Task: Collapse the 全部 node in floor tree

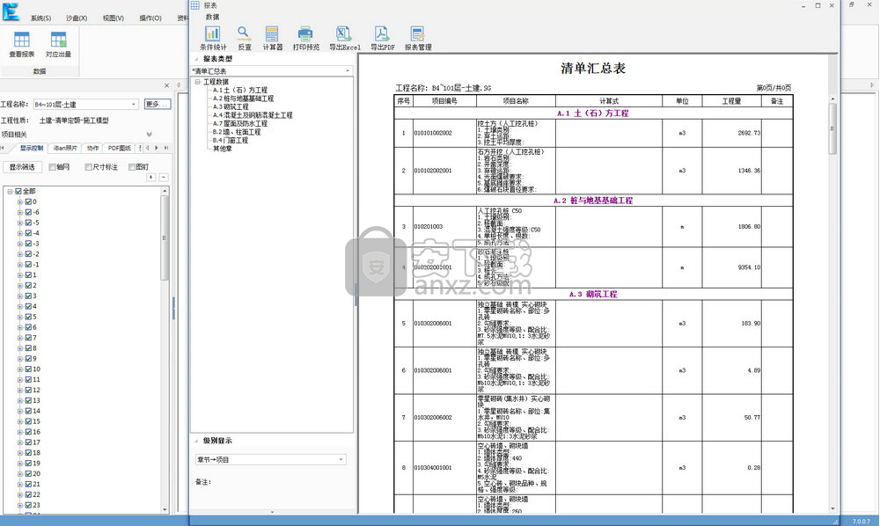Action: [x=10, y=191]
